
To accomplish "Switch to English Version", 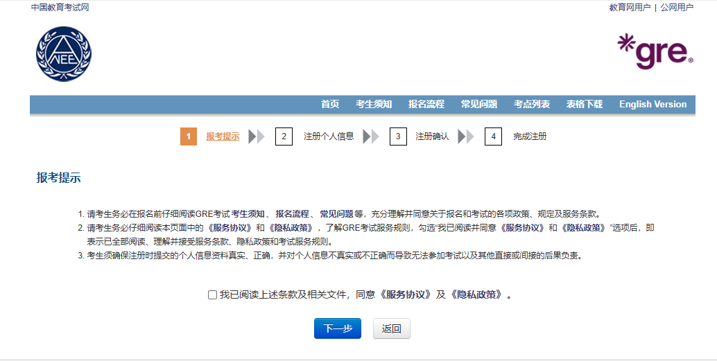I will click(x=653, y=104).
